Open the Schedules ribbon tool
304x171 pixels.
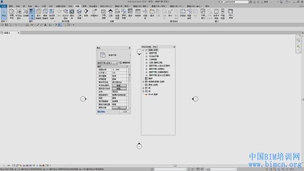[138, 13]
